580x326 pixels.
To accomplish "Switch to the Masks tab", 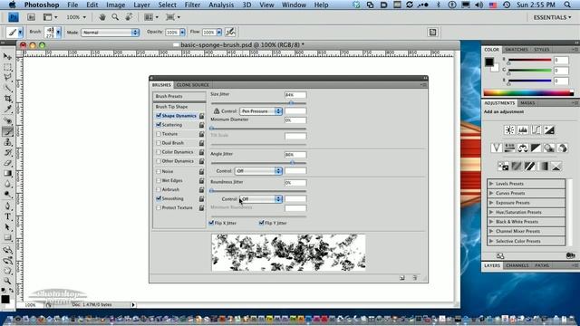I will point(527,103).
